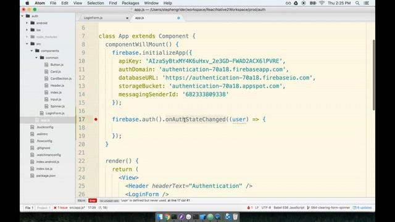Viewport: 395px width, 222px height.
Task: Close the LoginForm.js tab
Action: tap(127, 18)
